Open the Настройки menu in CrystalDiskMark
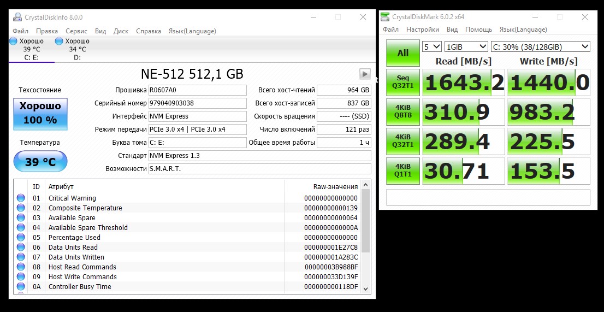The height and width of the screenshot is (312, 604). coord(423,30)
